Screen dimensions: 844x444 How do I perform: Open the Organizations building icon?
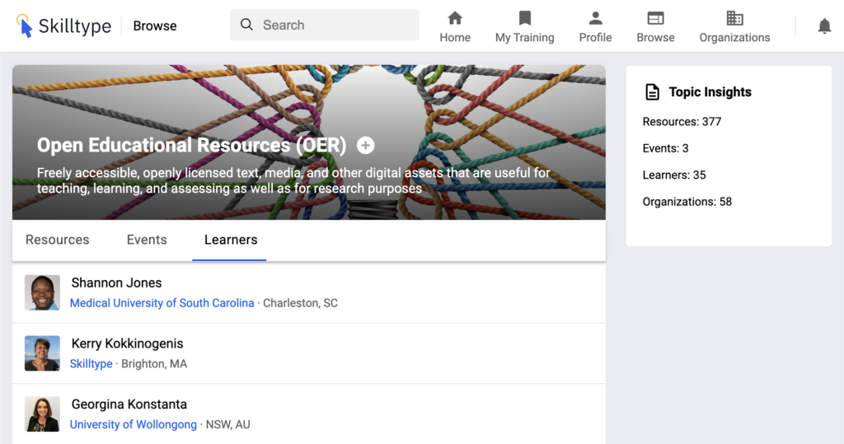[x=734, y=18]
